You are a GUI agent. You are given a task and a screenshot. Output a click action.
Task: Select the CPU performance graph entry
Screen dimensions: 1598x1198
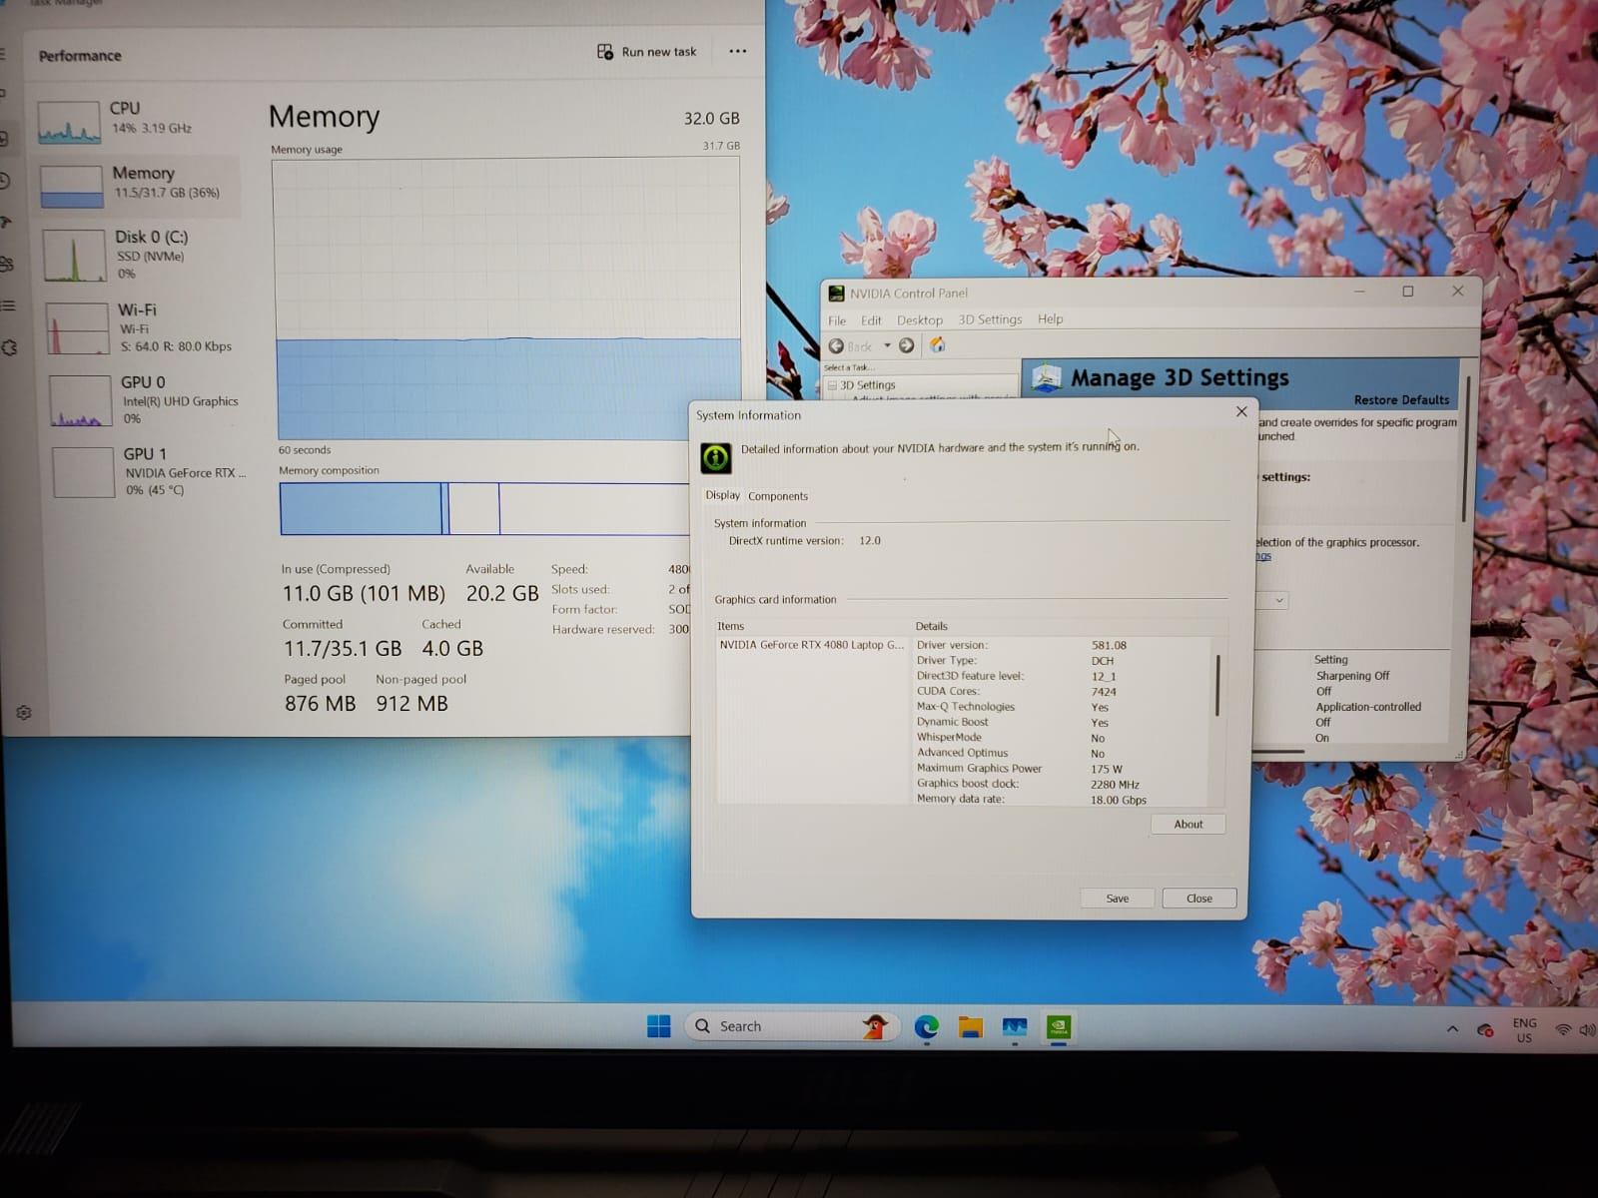click(x=137, y=121)
